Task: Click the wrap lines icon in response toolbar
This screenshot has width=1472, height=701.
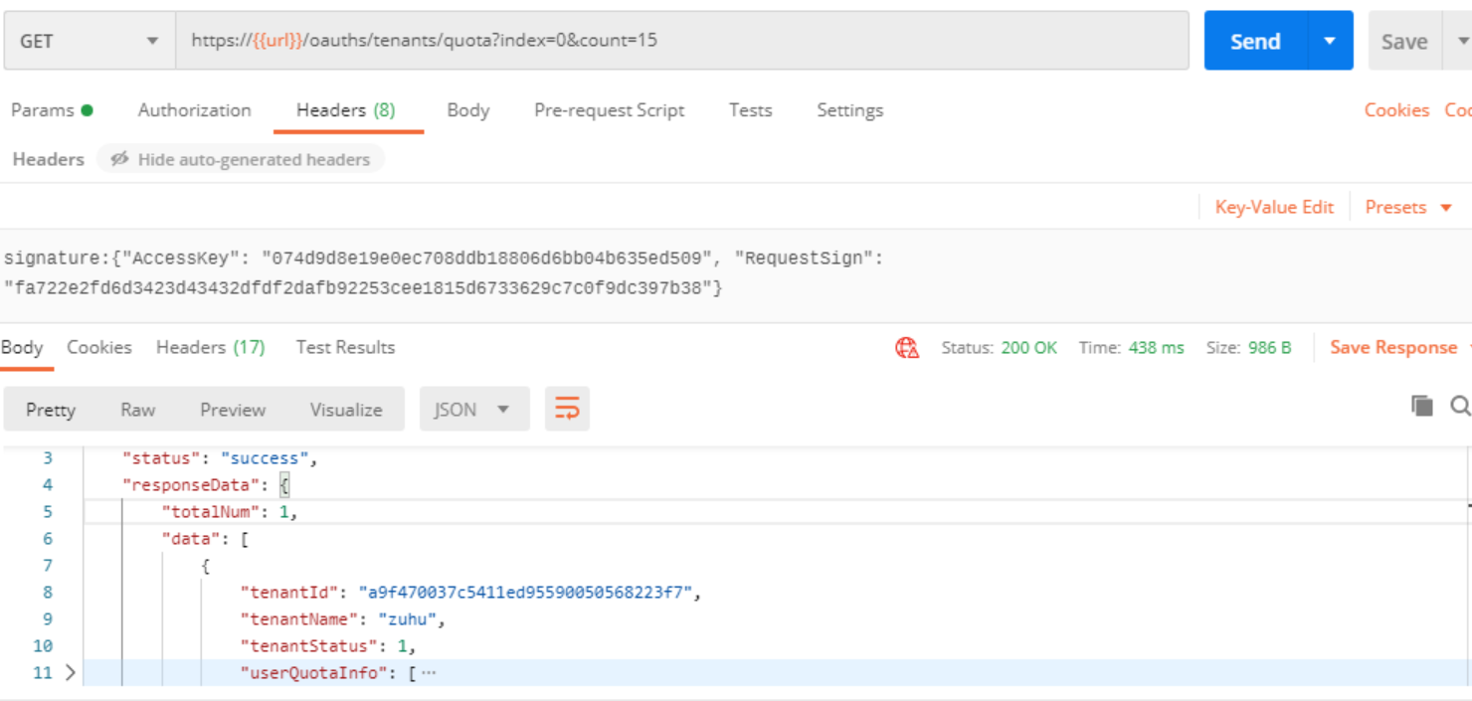Action: [567, 410]
